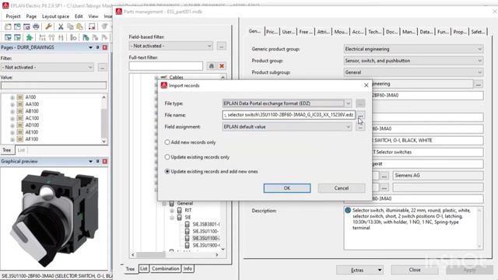
Task: Open the Extras button dropdown arrow
Action: 380,270
